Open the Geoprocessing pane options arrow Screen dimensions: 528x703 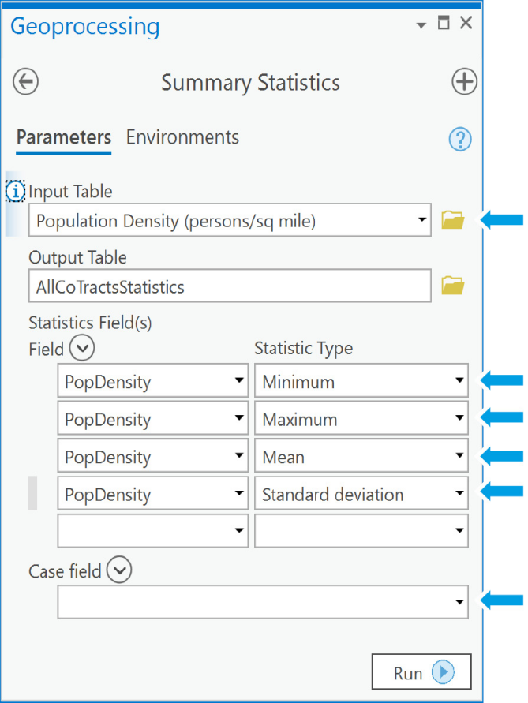pos(421,25)
